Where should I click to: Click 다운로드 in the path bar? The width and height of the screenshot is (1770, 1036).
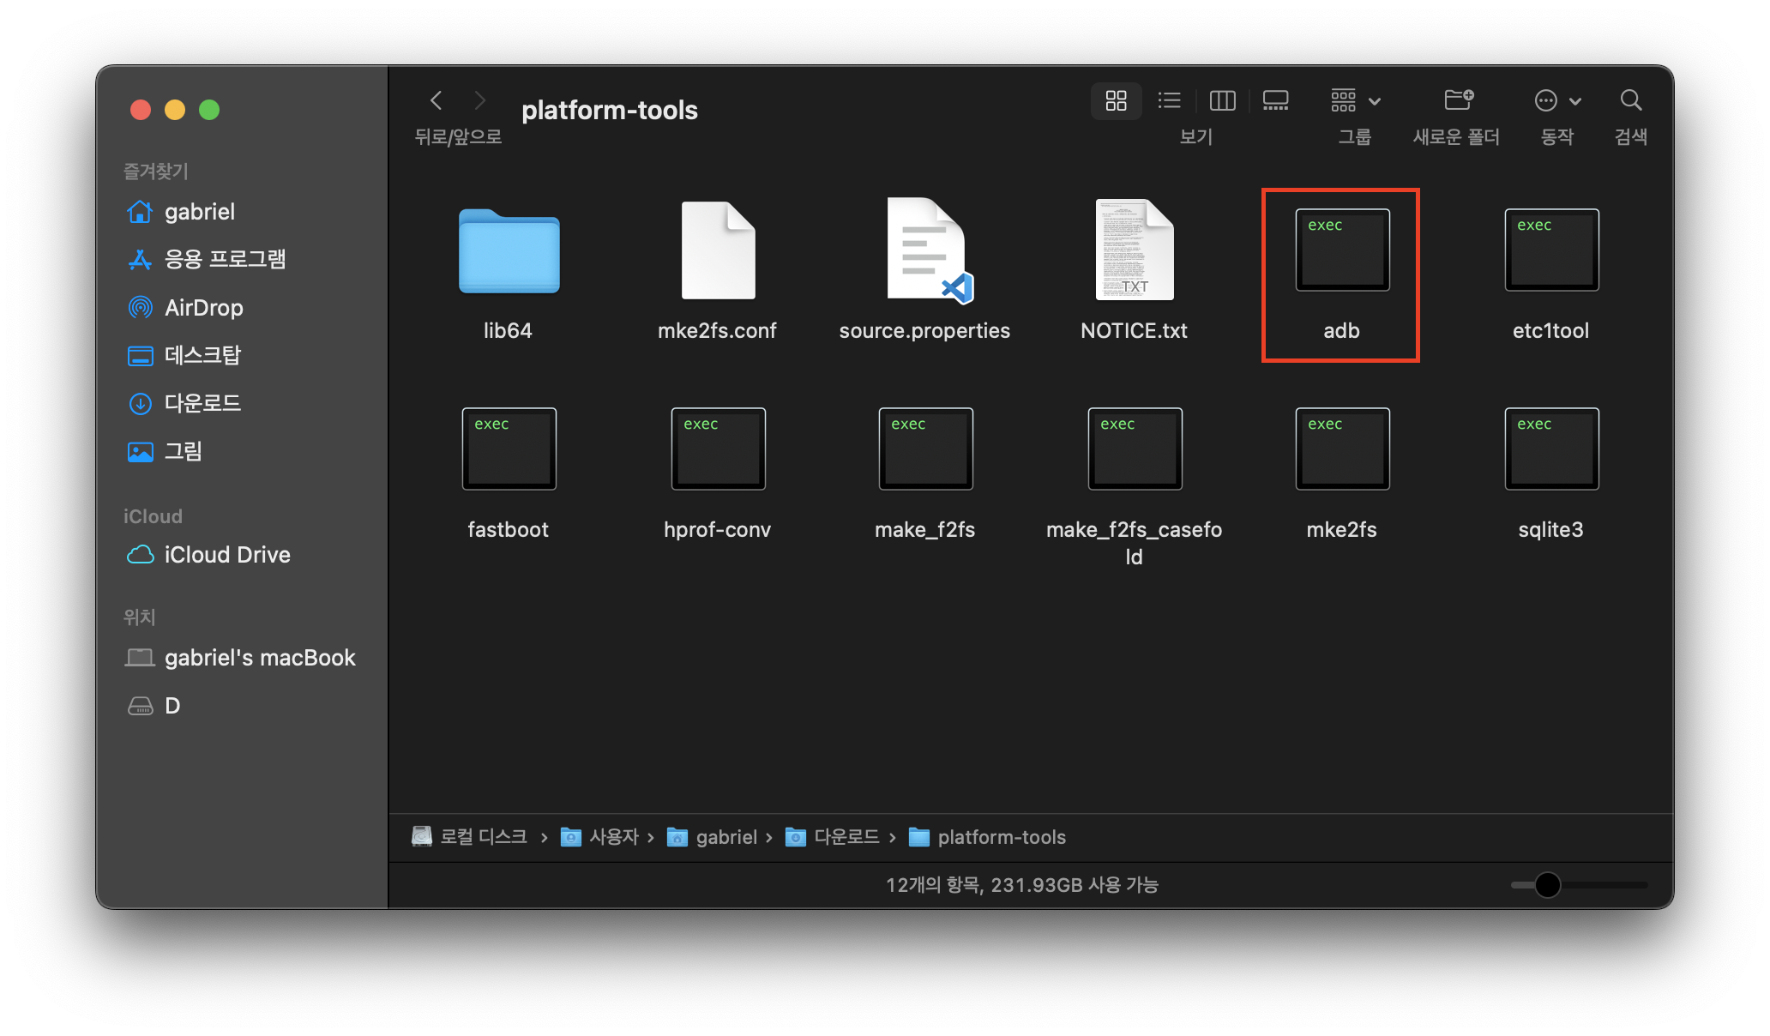[846, 837]
